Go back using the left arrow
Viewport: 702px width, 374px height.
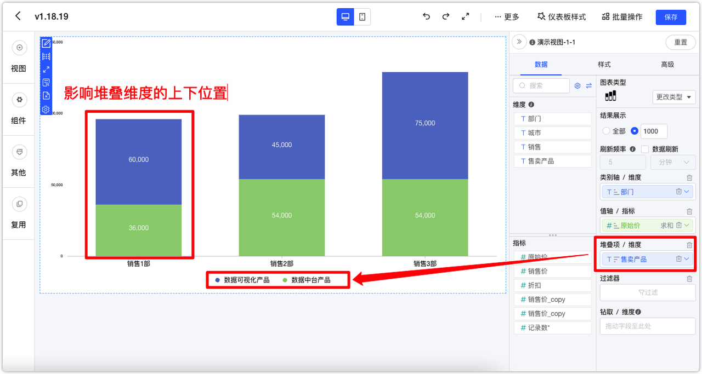18,16
